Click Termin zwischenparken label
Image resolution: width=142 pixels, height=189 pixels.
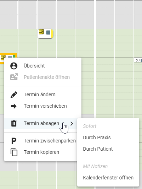point(50,141)
